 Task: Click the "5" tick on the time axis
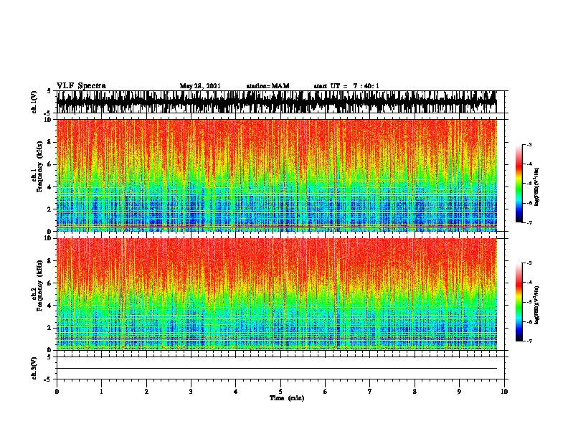point(280,392)
